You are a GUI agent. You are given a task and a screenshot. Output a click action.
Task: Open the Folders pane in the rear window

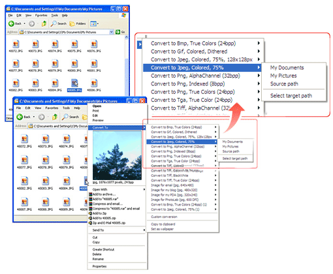pos(78,23)
